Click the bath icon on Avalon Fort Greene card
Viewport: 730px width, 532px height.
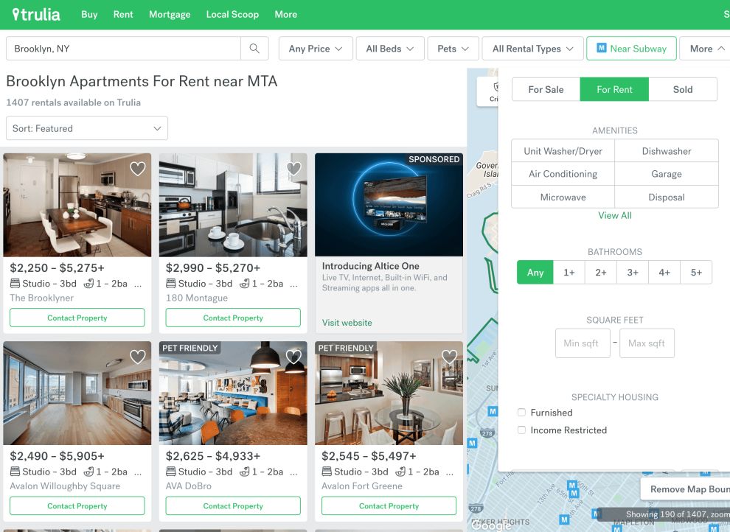pyautogui.click(x=400, y=472)
